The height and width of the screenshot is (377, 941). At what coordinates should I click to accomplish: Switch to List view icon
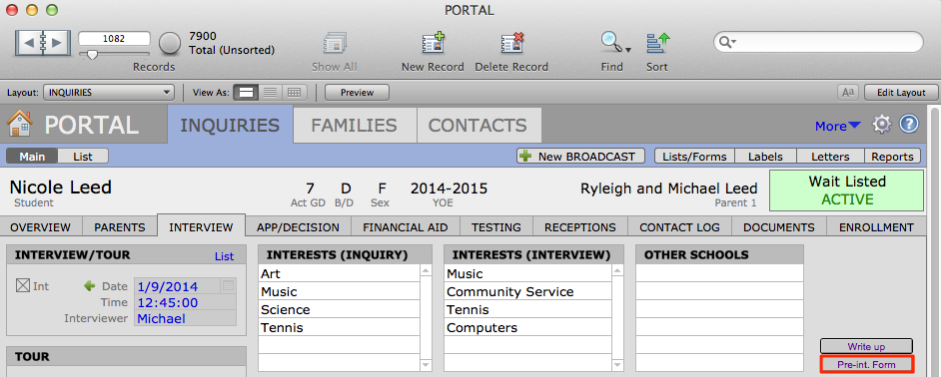(271, 93)
